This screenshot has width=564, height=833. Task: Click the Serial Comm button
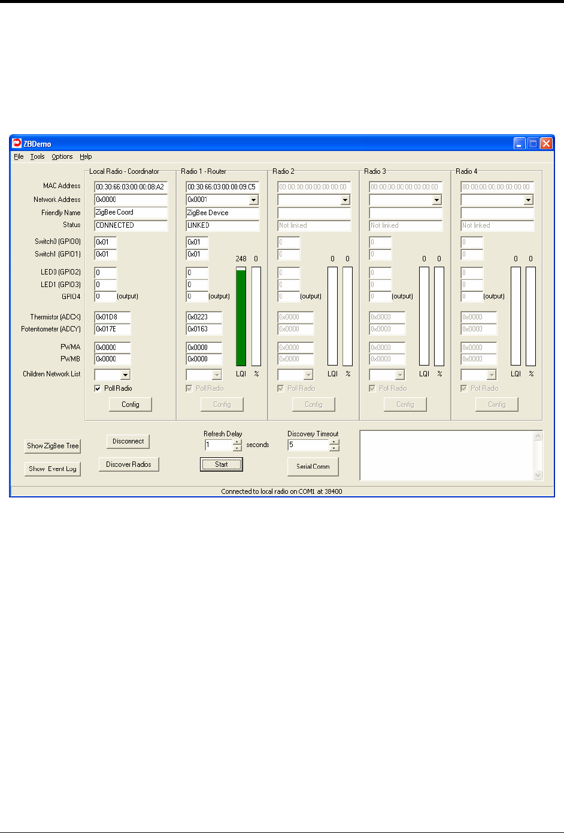(313, 466)
